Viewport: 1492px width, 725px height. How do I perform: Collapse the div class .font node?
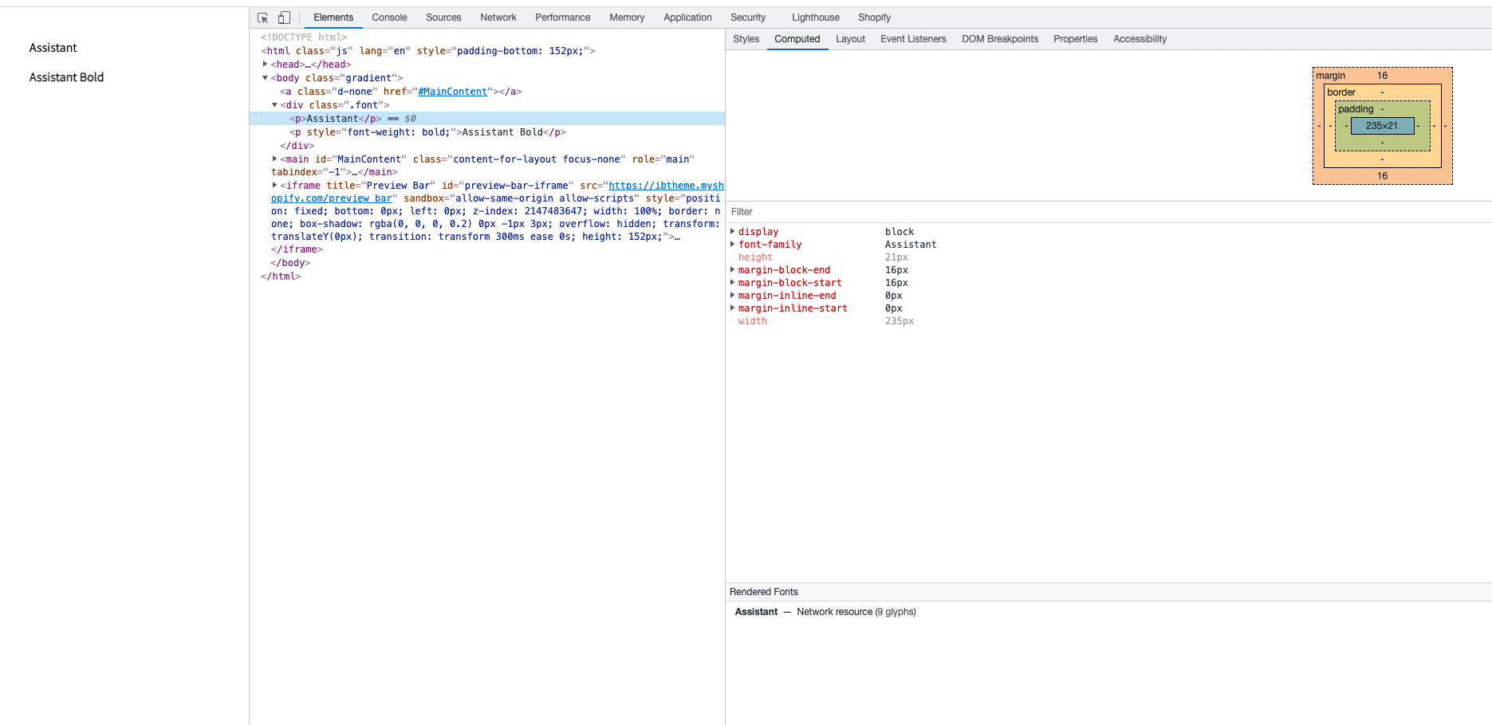pos(274,104)
